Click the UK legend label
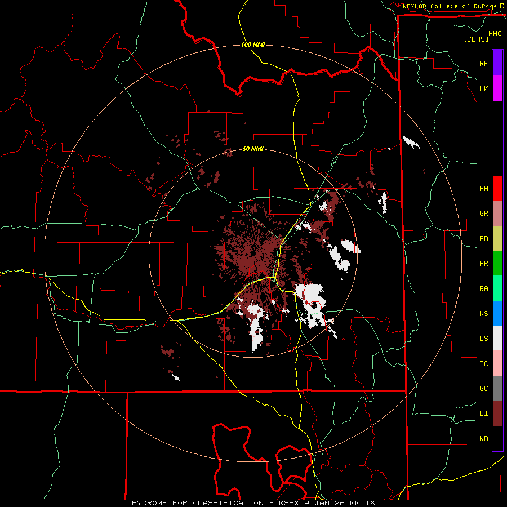The width and height of the screenshot is (507, 507). (x=483, y=88)
